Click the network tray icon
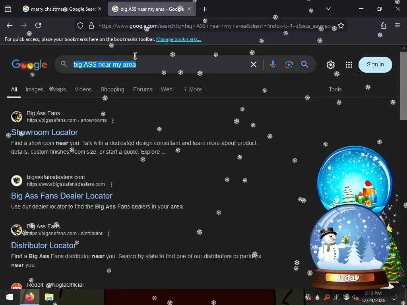The width and height of the screenshot is (407, 305). [x=346, y=297]
